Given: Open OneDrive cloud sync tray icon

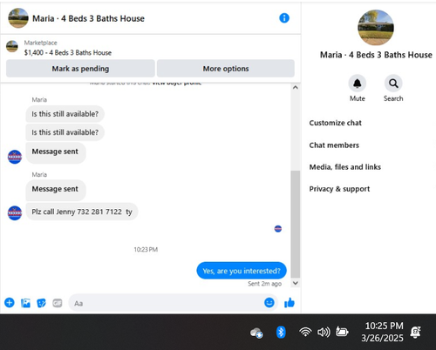Looking at the screenshot, I should pos(256,333).
